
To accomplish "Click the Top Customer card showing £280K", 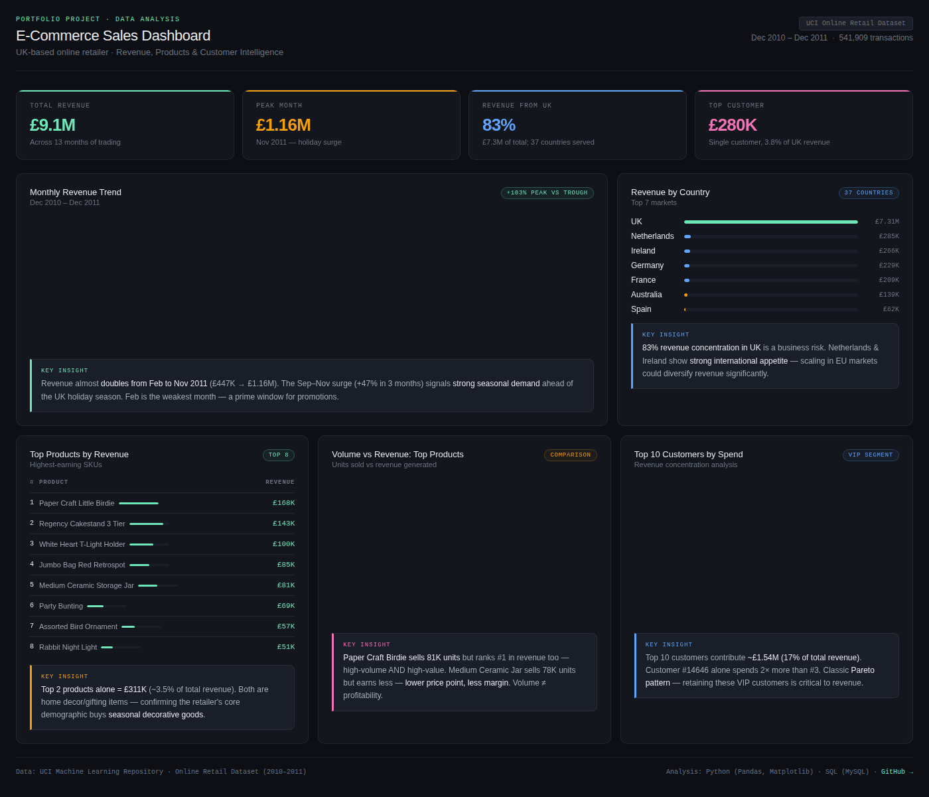I will tap(804, 125).
